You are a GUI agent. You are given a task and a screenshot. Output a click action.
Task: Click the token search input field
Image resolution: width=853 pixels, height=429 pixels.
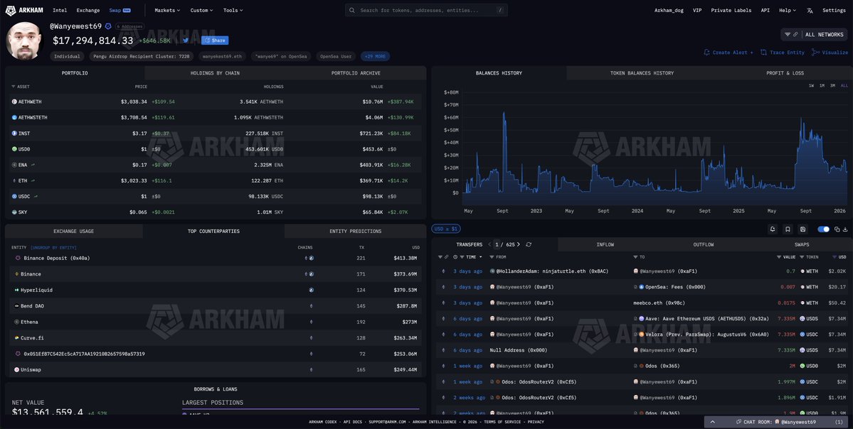[427, 11]
